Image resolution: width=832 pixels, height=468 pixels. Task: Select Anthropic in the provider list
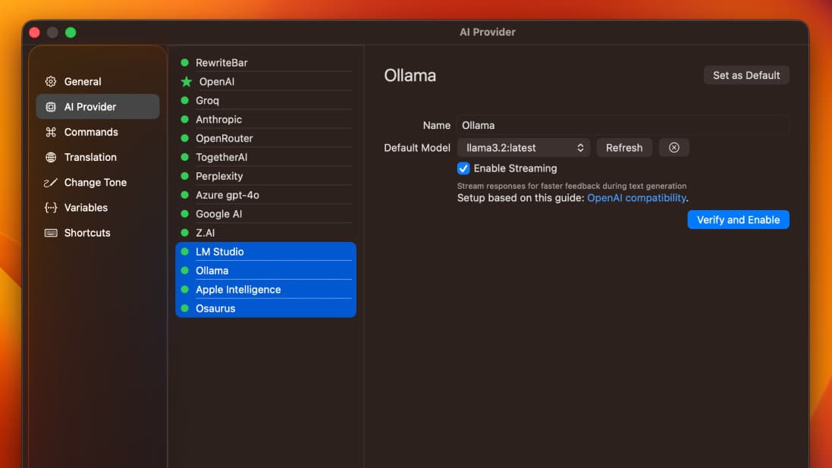pyautogui.click(x=218, y=119)
